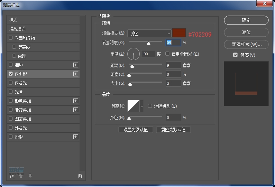Enable 渐变叠加 checkbox
Image resolution: width=275 pixels, height=187 pixels.
11,110
